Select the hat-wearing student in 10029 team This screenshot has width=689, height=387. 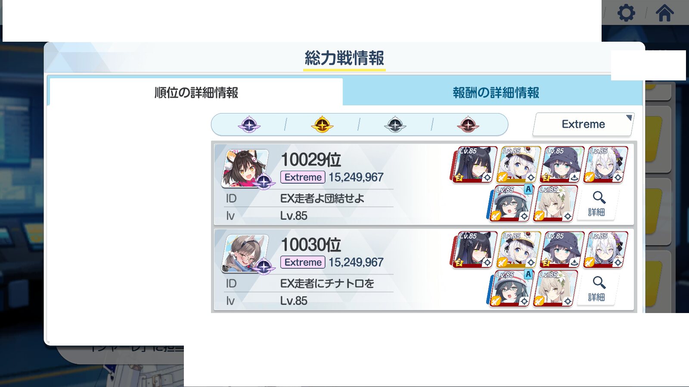(x=561, y=165)
